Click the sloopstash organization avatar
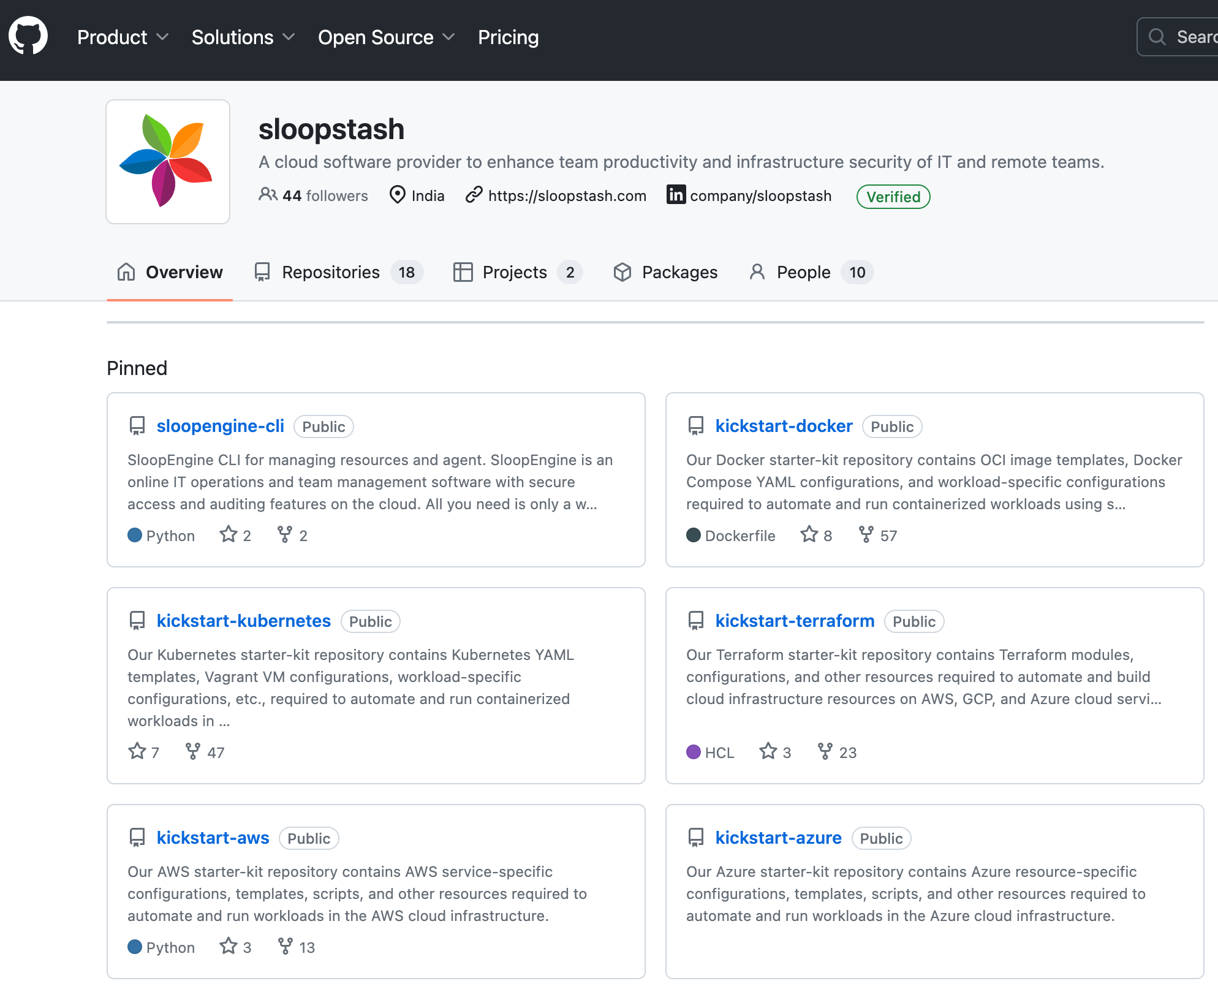This screenshot has height=989, width=1218. click(168, 162)
